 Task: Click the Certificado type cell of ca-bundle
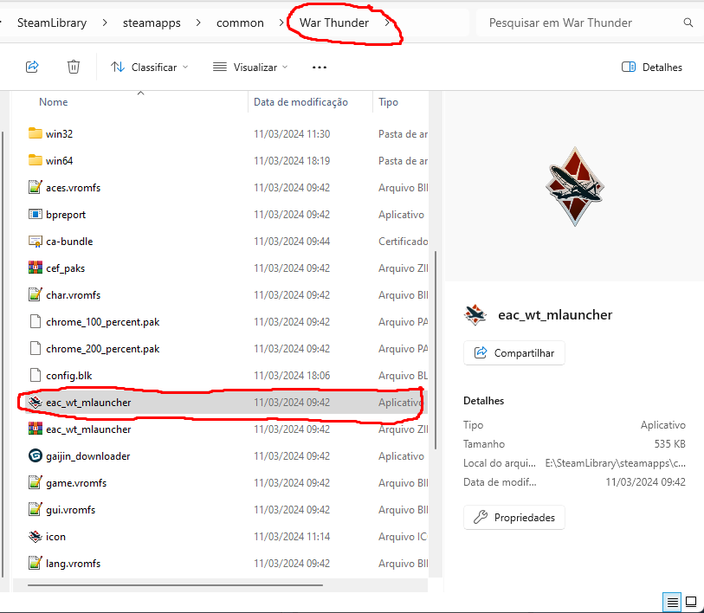403,242
